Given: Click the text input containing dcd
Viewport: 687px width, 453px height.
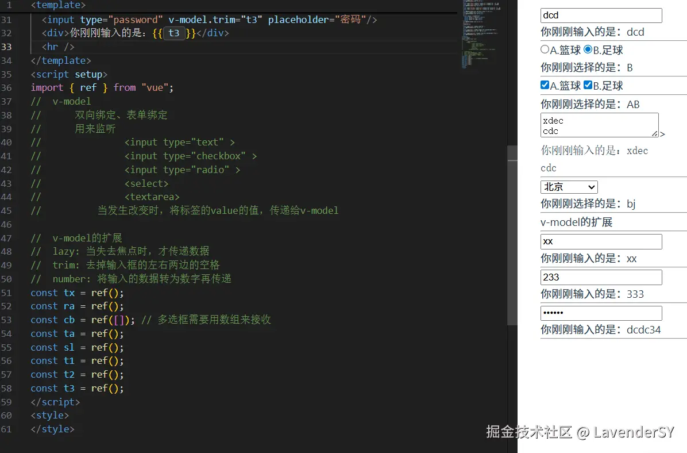Looking at the screenshot, I should point(601,16).
